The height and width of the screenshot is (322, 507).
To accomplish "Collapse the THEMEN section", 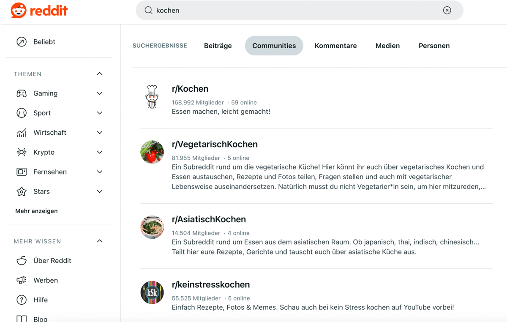I will [x=100, y=74].
